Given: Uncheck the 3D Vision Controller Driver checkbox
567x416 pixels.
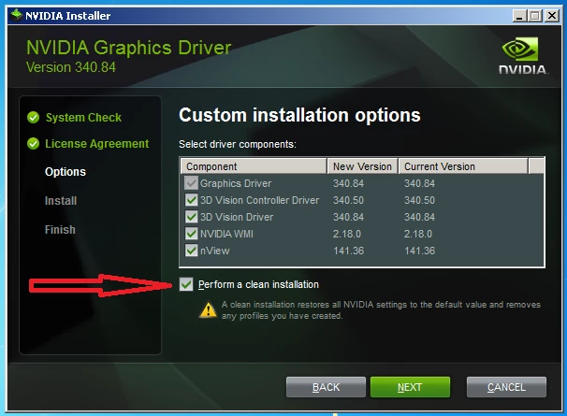Looking at the screenshot, I should [191, 200].
